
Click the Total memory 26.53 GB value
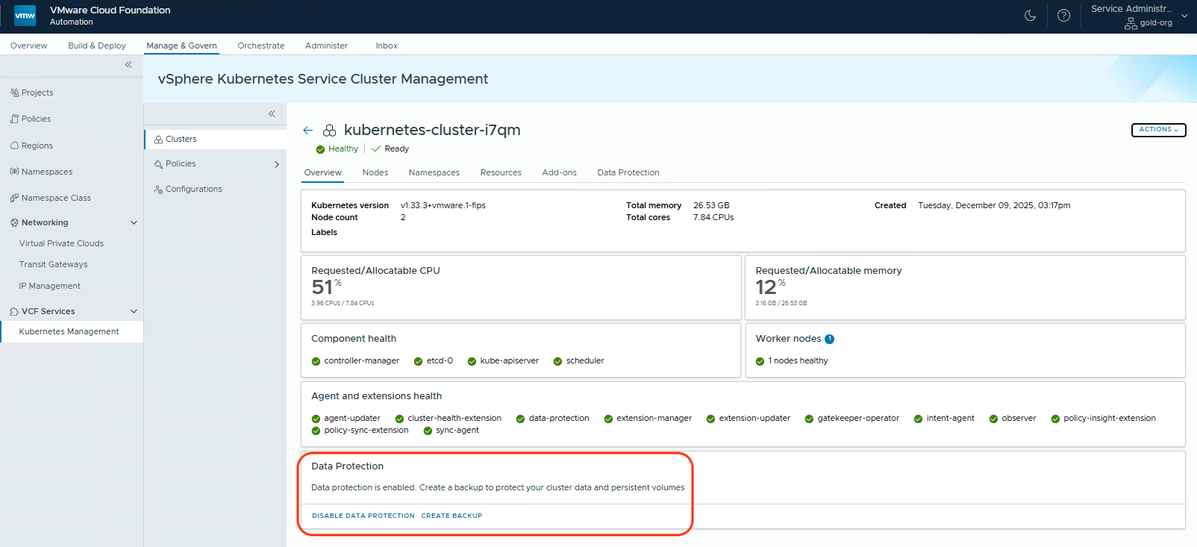coord(711,205)
